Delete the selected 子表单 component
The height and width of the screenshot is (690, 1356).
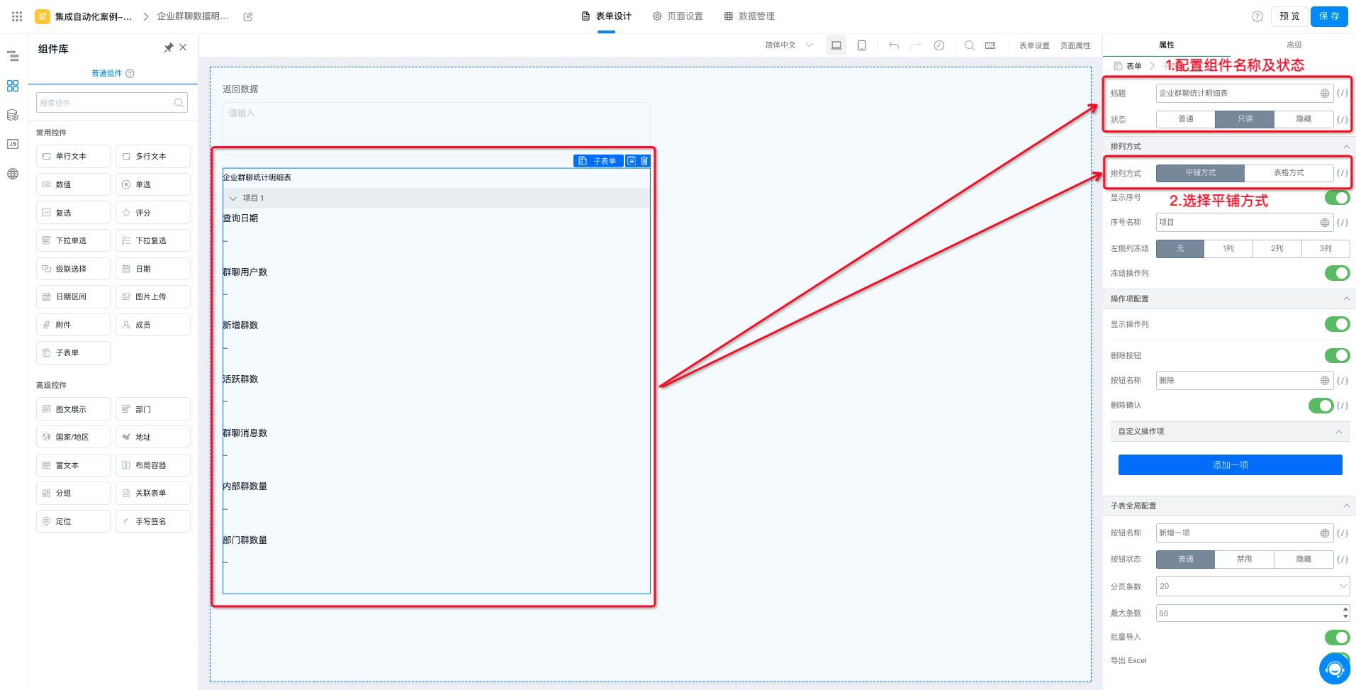click(x=644, y=161)
